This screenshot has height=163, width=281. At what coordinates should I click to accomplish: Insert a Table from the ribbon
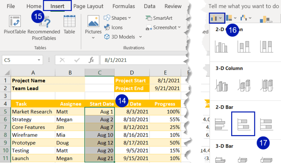tap(70, 25)
